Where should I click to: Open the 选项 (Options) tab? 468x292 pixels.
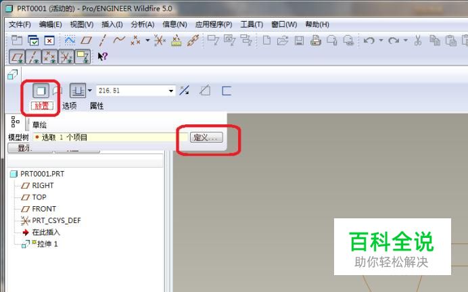click(69, 105)
